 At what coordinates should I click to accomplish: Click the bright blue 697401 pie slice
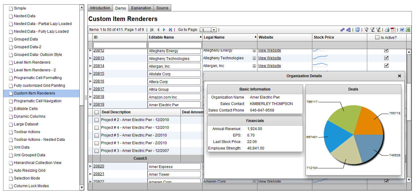tap(337, 136)
